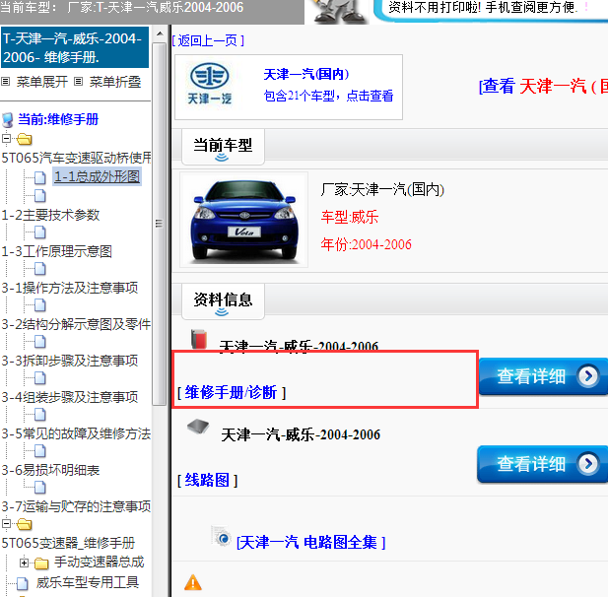Click page icon beside 1-1总成外形图
Image resolution: width=608 pixels, height=597 pixels.
pyautogui.click(x=40, y=177)
